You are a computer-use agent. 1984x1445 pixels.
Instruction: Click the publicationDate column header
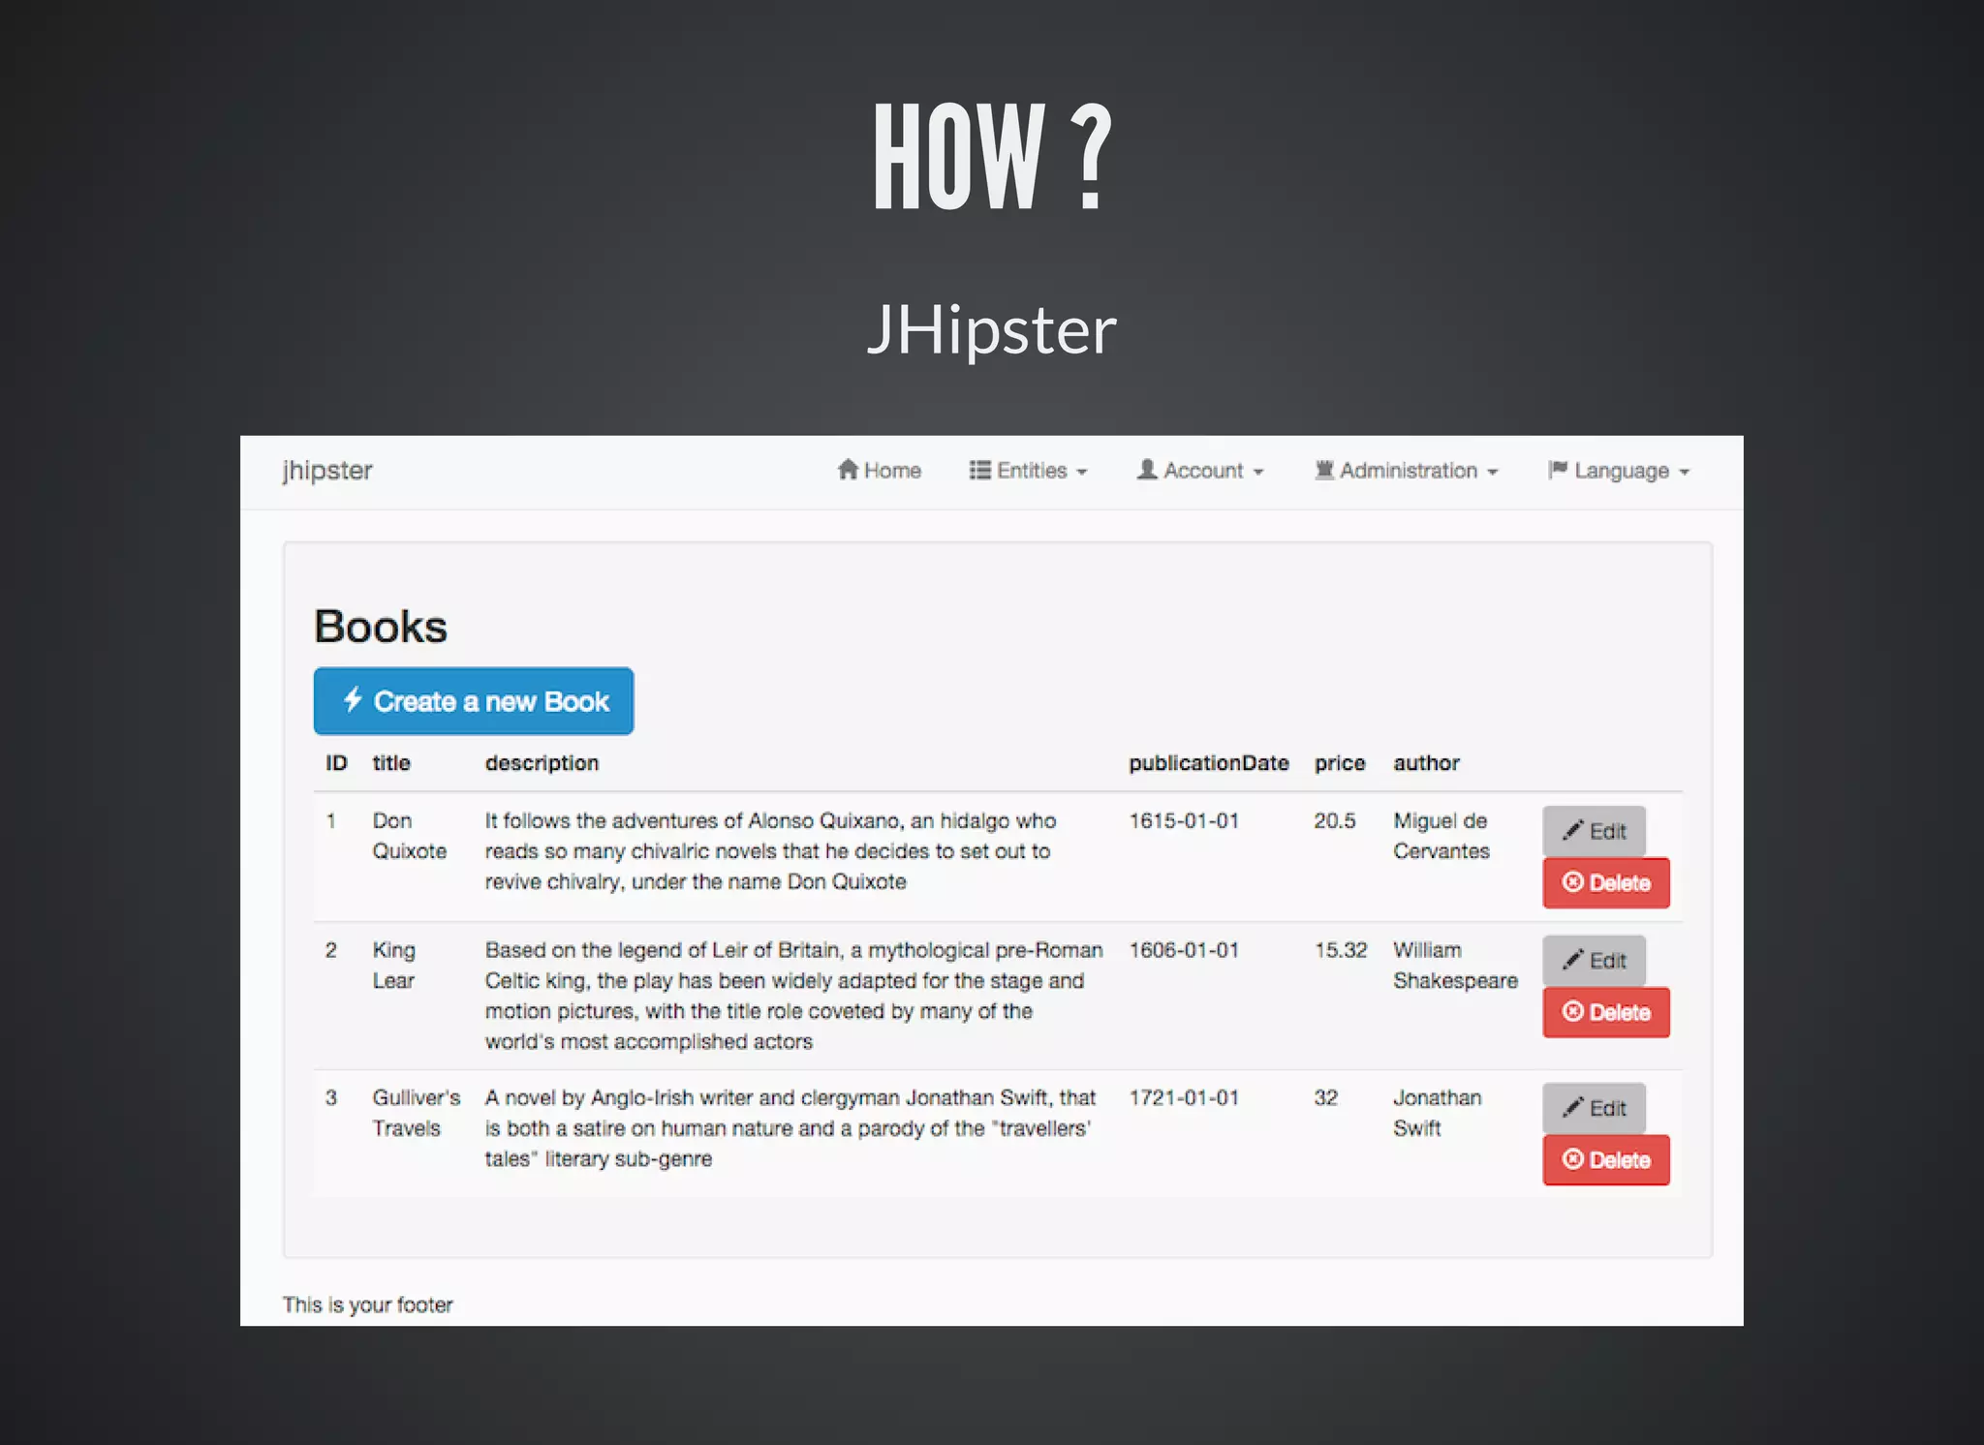(1208, 763)
